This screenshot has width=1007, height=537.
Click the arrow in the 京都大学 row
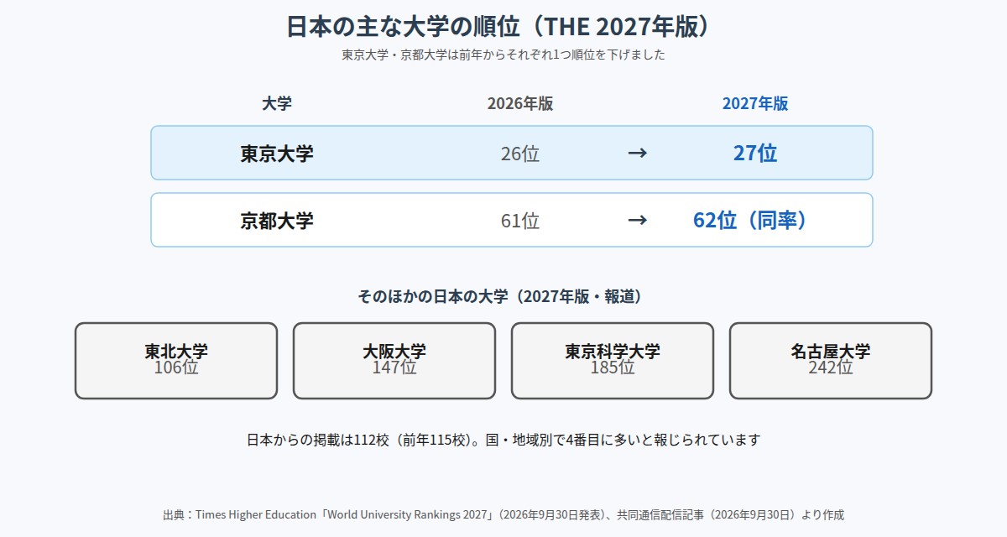point(638,221)
